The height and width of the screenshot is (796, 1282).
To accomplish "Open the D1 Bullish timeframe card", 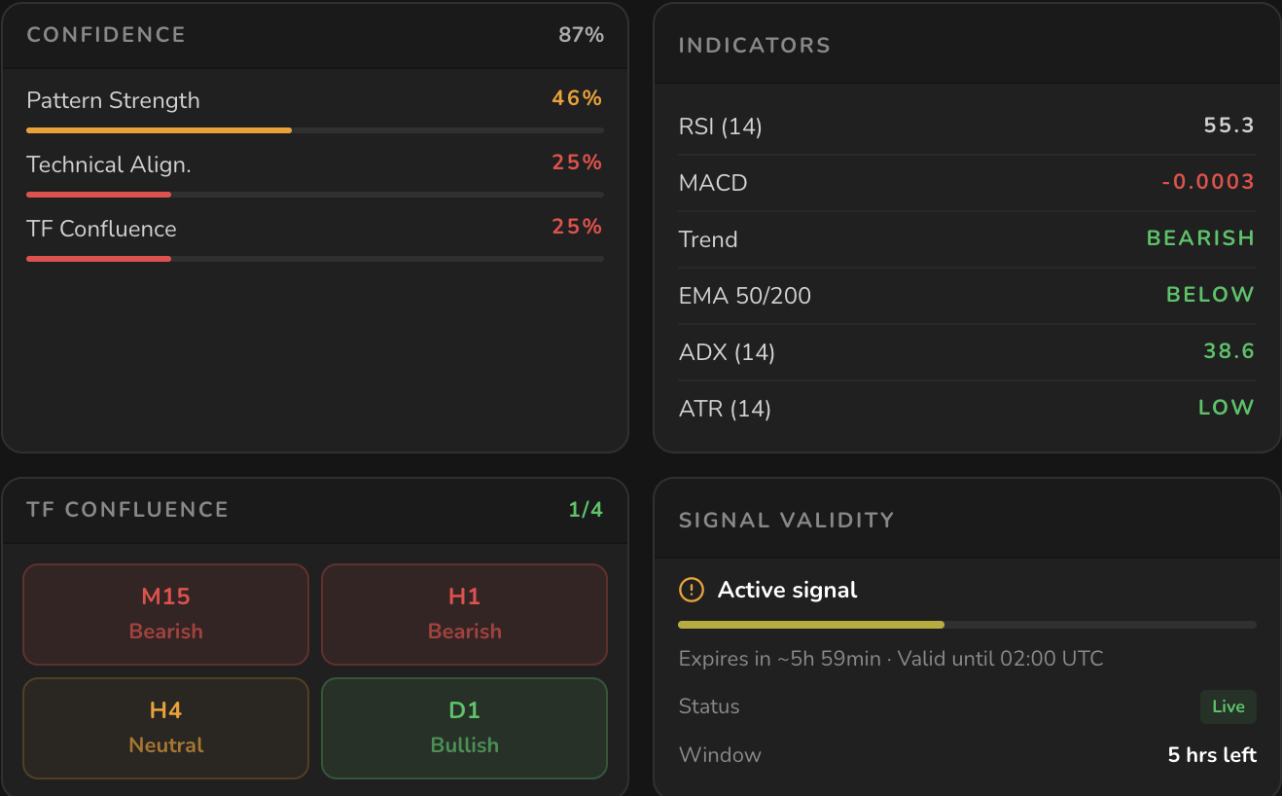I will coord(465,729).
